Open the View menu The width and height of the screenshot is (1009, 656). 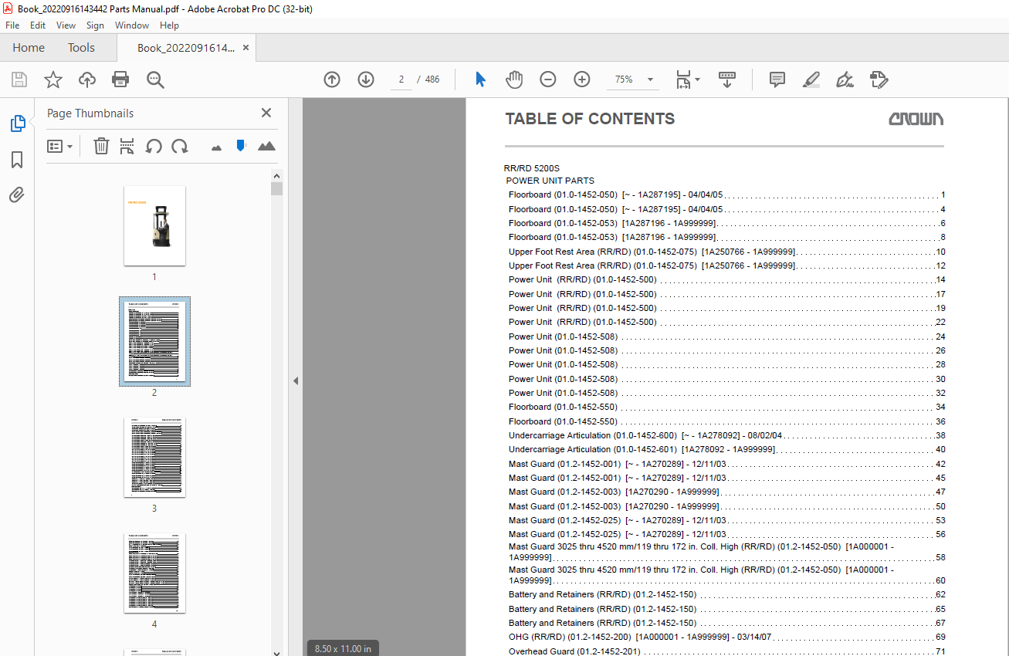point(66,25)
